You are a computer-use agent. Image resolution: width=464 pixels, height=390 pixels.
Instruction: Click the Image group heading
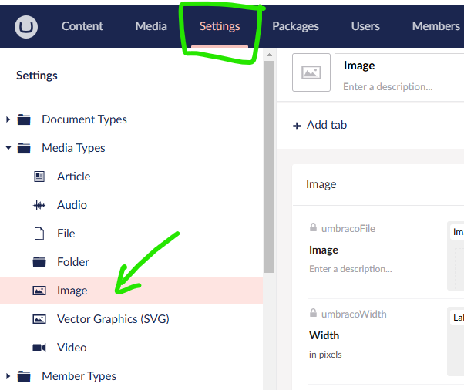(x=321, y=184)
